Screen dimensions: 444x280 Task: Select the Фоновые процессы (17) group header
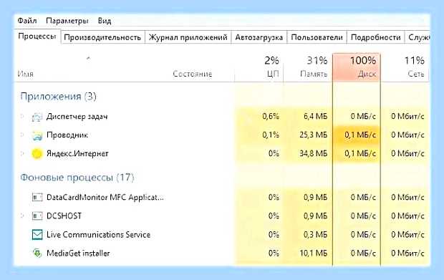pos(77,178)
